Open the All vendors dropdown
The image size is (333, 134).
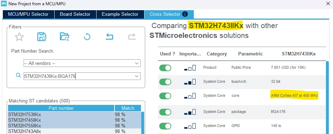click(x=82, y=63)
